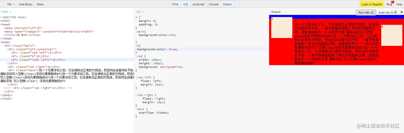Click the ".main{" CSS selector line
Viewport: 404px width, 133px height.
[x=141, y=31]
